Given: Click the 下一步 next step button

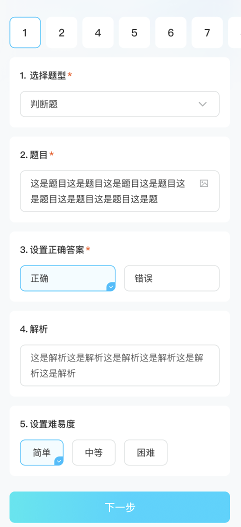Looking at the screenshot, I should pos(119,507).
